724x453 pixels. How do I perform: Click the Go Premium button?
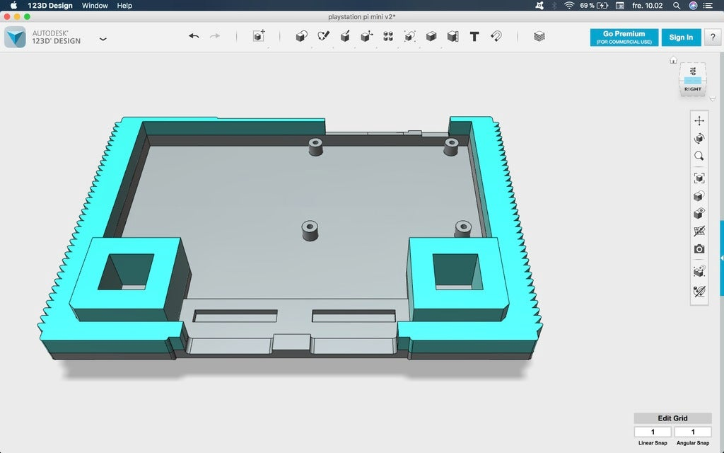[x=624, y=38]
